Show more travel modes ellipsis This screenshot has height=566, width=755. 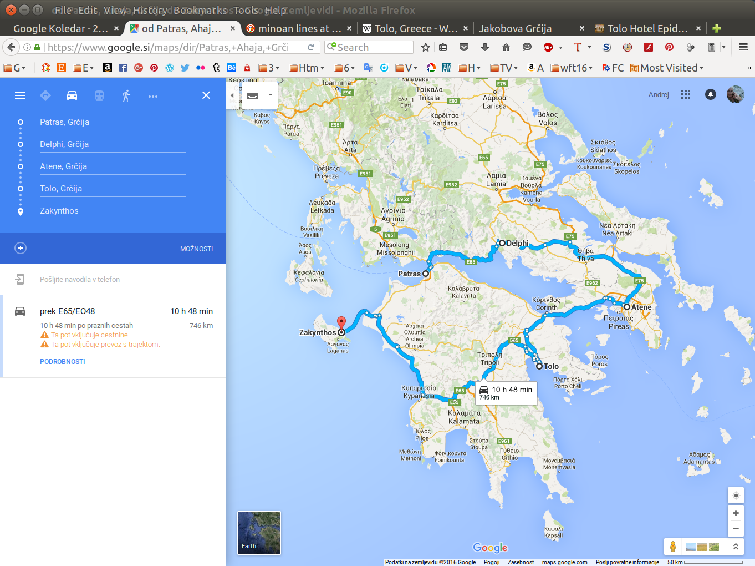pyautogui.click(x=153, y=96)
